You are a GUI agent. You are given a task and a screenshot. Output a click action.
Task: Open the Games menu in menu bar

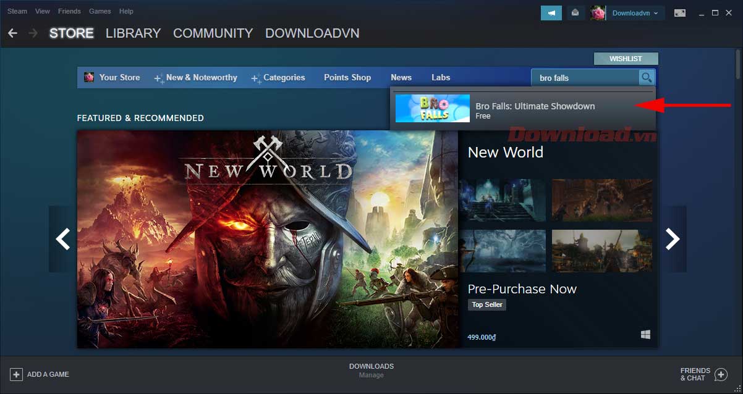click(x=100, y=11)
